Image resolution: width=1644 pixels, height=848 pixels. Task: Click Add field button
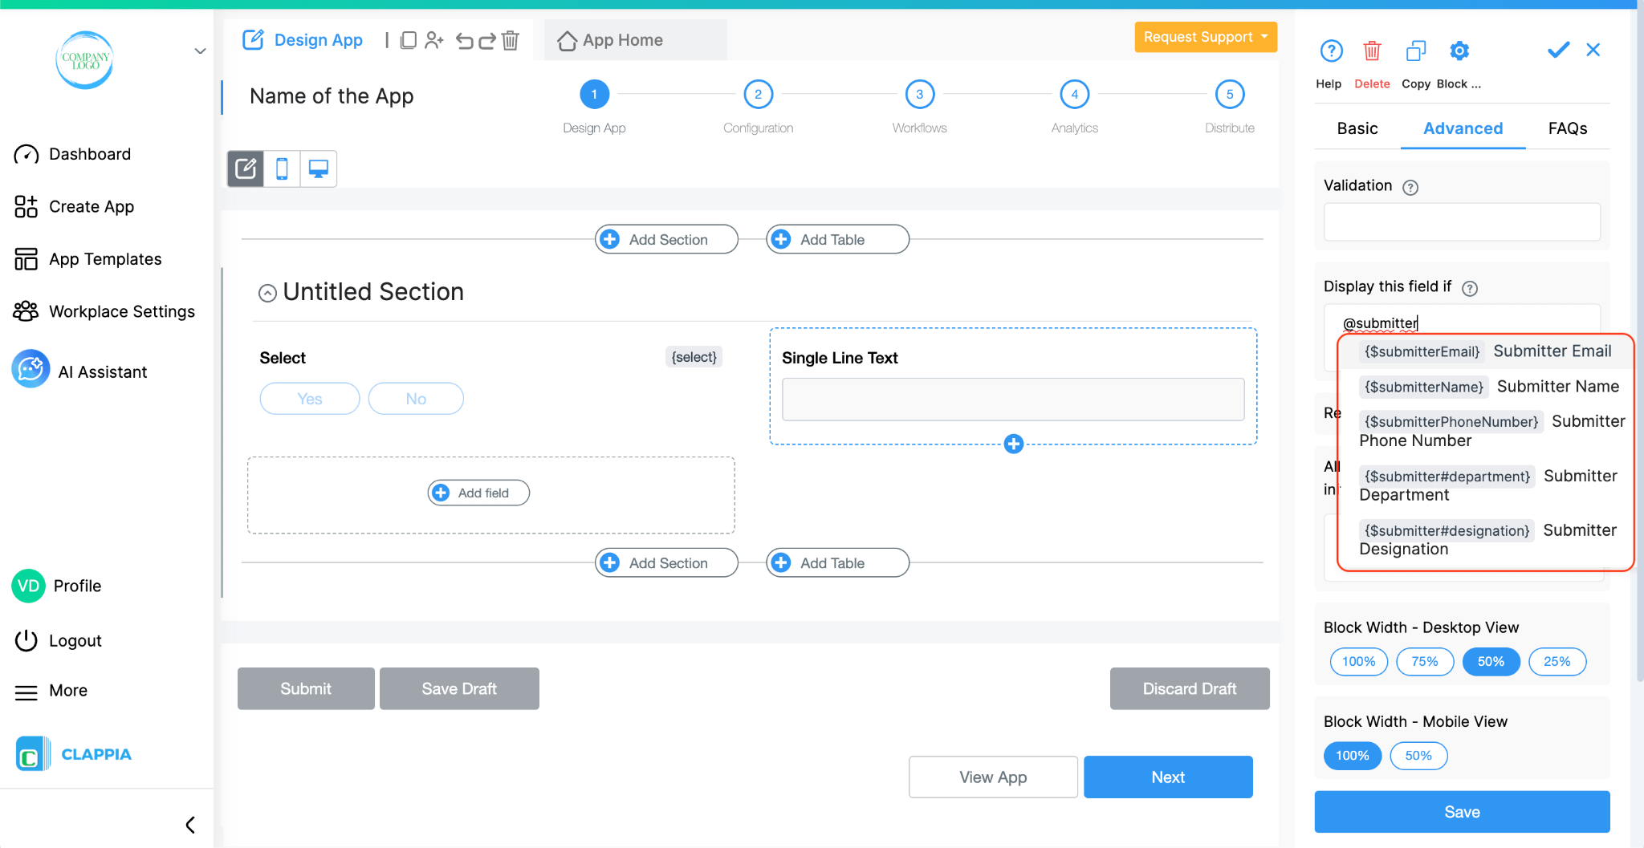click(x=478, y=493)
